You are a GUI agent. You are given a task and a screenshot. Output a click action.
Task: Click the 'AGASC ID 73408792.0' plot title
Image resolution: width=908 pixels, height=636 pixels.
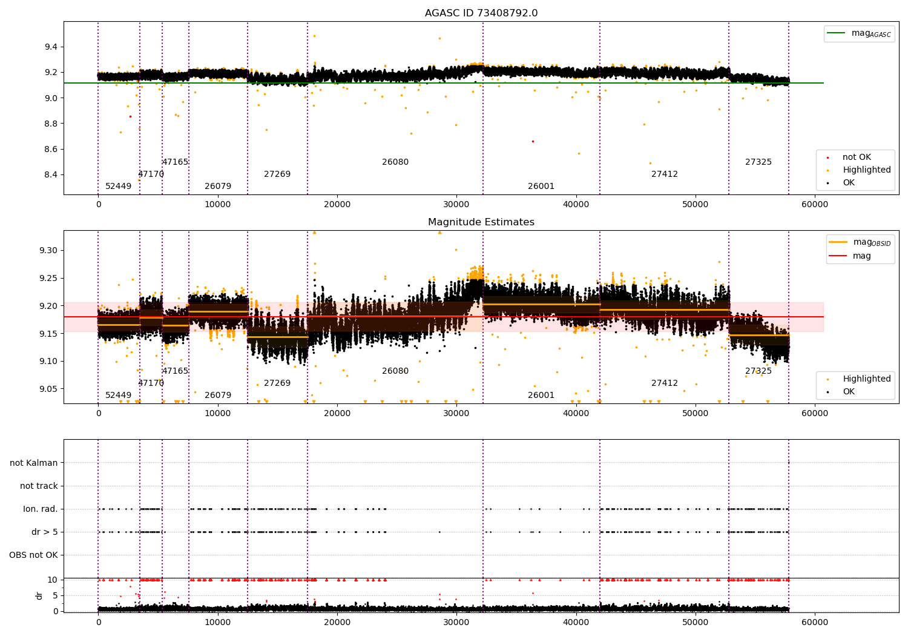(x=481, y=13)
